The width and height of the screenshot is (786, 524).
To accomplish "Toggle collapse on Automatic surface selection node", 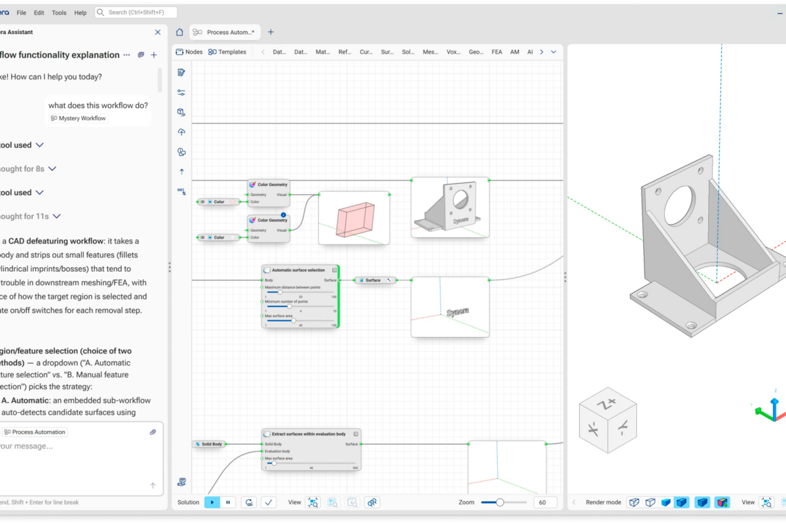I will (334, 270).
